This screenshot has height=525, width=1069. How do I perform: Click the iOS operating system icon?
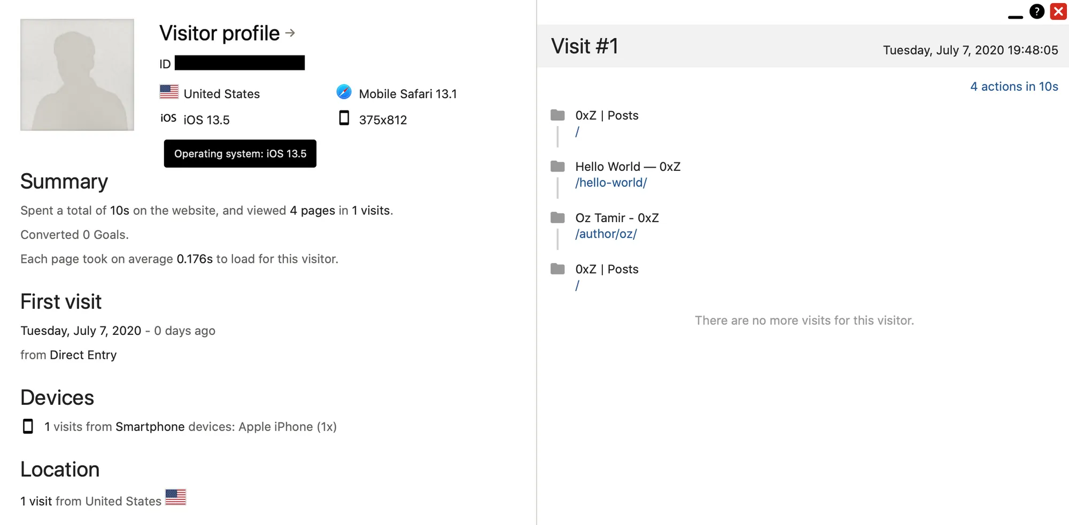tap(168, 118)
